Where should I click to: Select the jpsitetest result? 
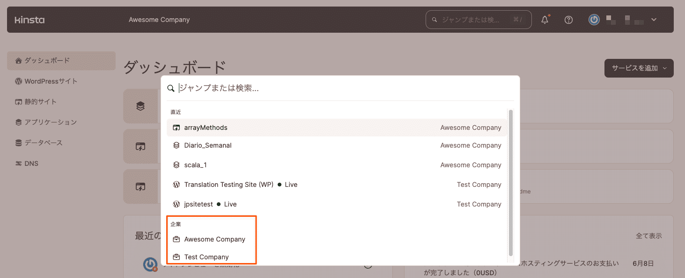[x=337, y=204]
